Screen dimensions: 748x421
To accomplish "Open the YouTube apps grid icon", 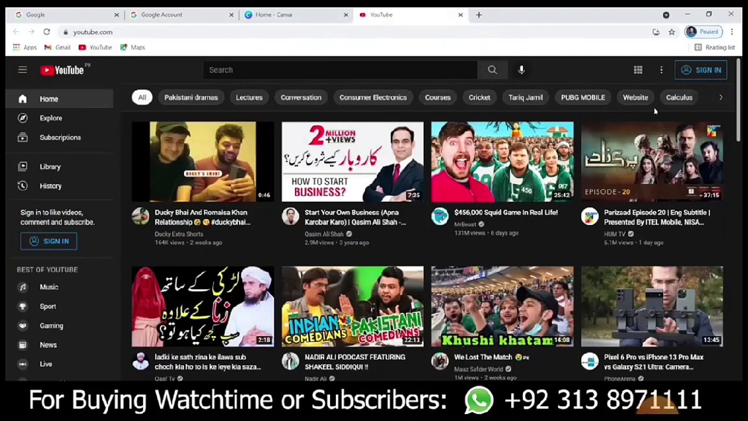I will click(x=638, y=70).
